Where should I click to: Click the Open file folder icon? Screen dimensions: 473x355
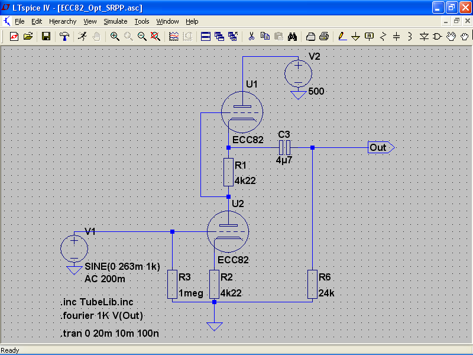tap(28, 37)
